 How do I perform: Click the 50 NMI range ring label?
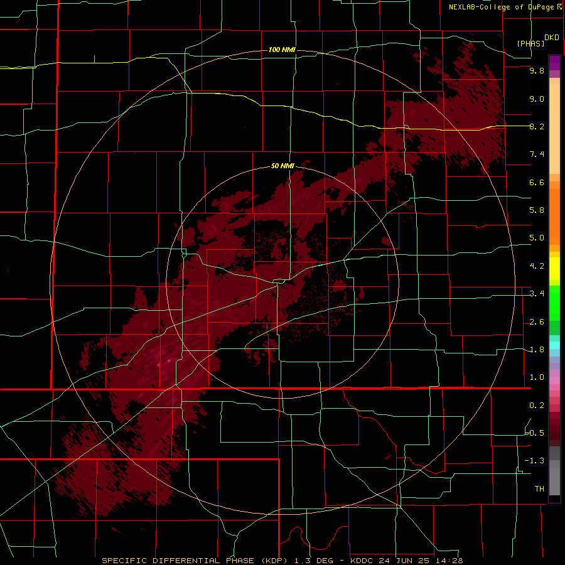click(282, 166)
